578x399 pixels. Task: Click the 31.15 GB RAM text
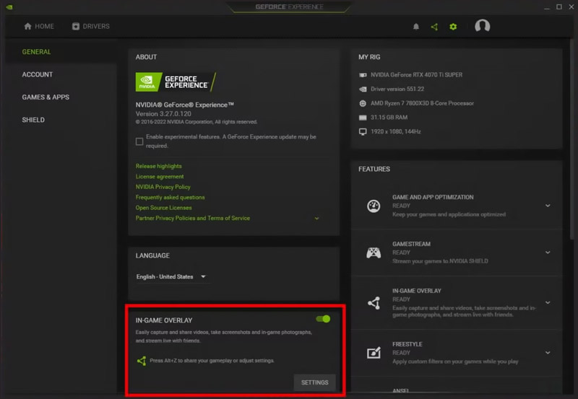(x=389, y=118)
